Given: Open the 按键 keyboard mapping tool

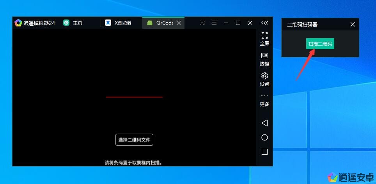Looking at the screenshot, I should coord(264,56).
